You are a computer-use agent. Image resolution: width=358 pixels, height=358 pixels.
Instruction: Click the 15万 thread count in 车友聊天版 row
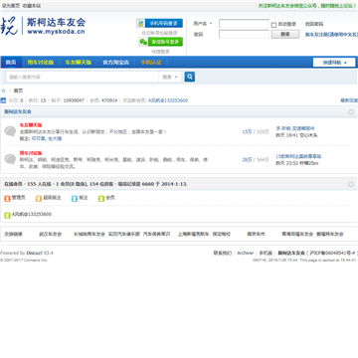click(247, 132)
